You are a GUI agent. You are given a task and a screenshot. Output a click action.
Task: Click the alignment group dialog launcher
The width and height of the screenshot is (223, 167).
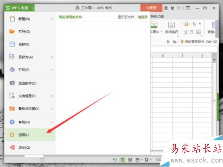click(178, 36)
